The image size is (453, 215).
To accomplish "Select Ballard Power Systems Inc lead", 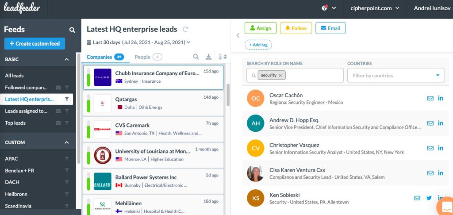I will point(153,181).
